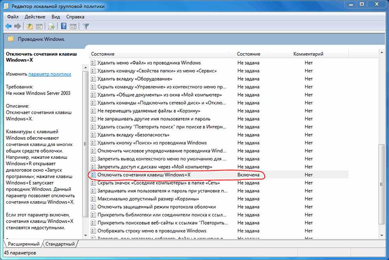The height and width of the screenshot is (260, 389).
Task: Open Help via the blue question mark icon
Action: click(x=64, y=26)
